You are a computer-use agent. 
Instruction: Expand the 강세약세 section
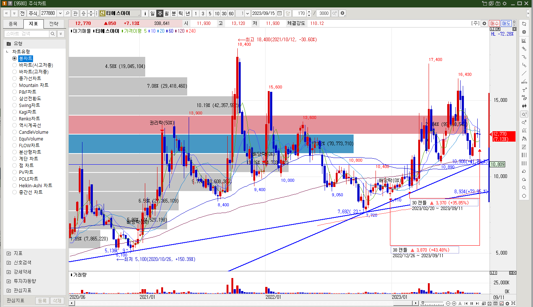[x=9, y=272]
